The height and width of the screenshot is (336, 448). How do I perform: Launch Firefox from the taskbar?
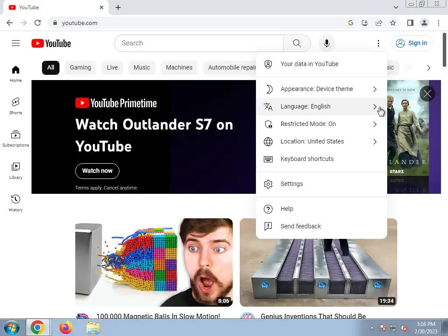pyautogui.click(x=66, y=327)
